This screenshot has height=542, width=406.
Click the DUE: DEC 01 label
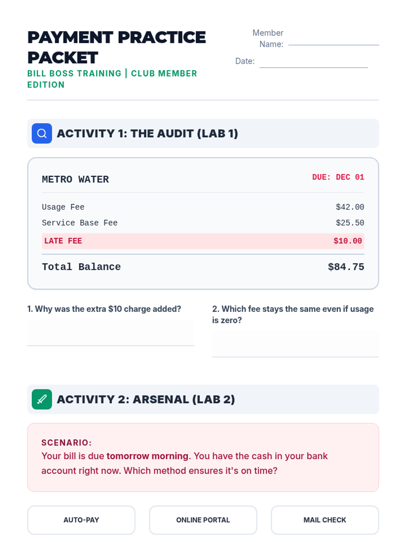338,177
